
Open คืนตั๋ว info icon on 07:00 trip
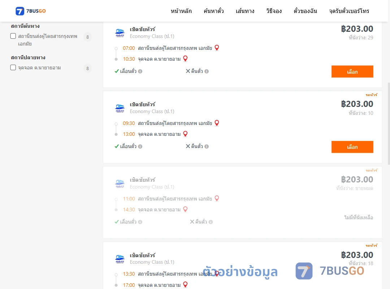point(207,72)
